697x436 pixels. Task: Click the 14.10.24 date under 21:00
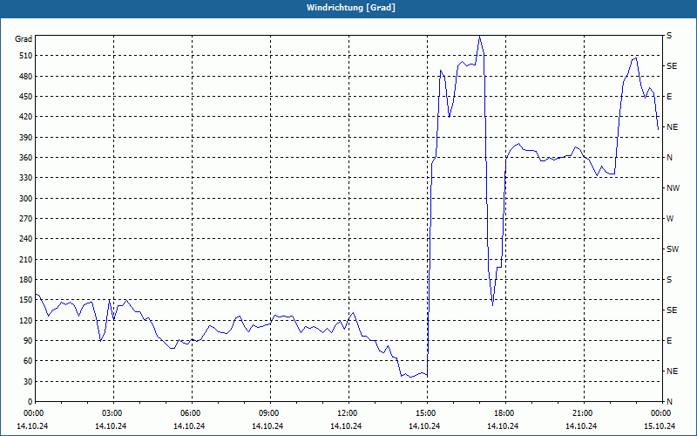click(x=581, y=426)
